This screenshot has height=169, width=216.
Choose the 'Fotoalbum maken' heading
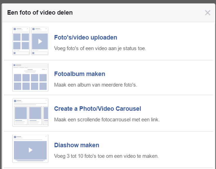pyautogui.click(x=80, y=74)
